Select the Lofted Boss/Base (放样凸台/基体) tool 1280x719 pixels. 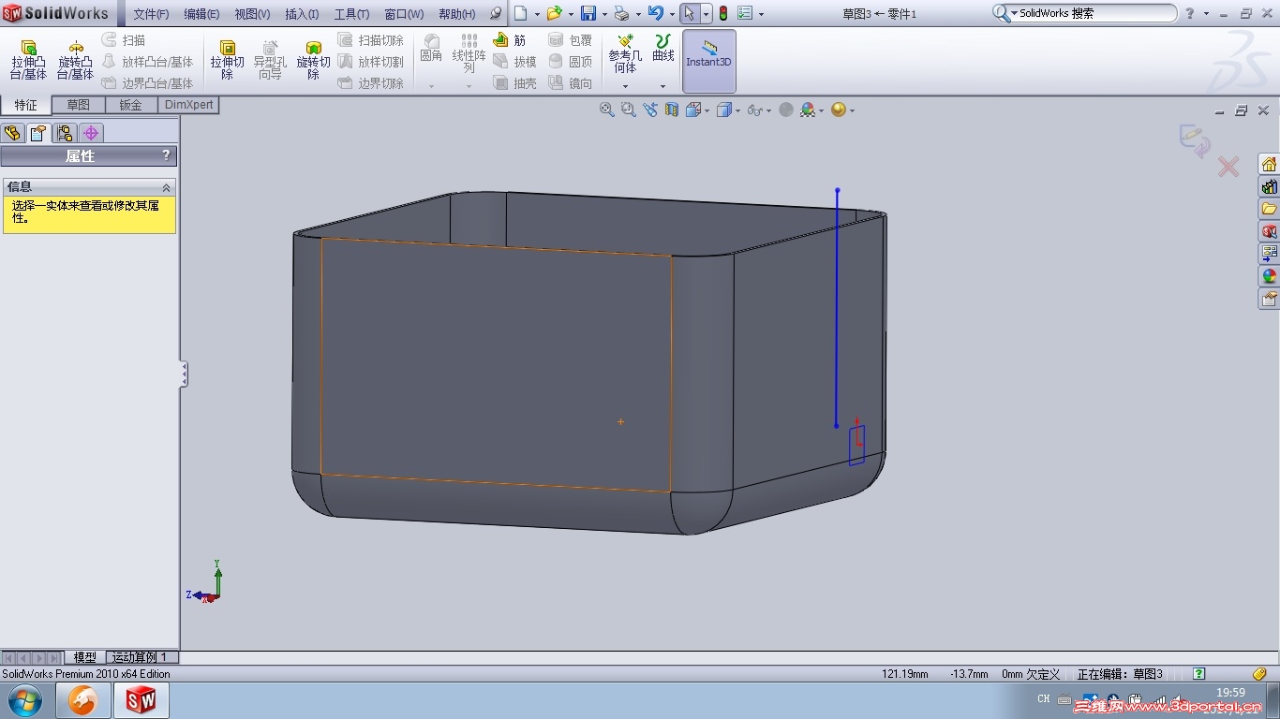click(x=147, y=62)
